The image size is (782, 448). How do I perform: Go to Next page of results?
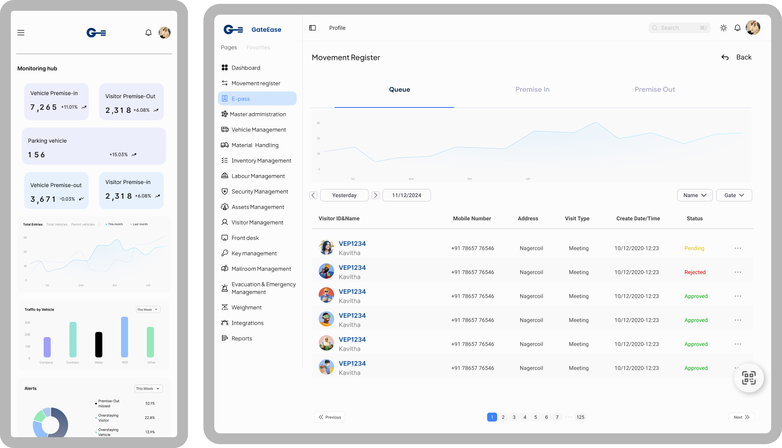[741, 417]
